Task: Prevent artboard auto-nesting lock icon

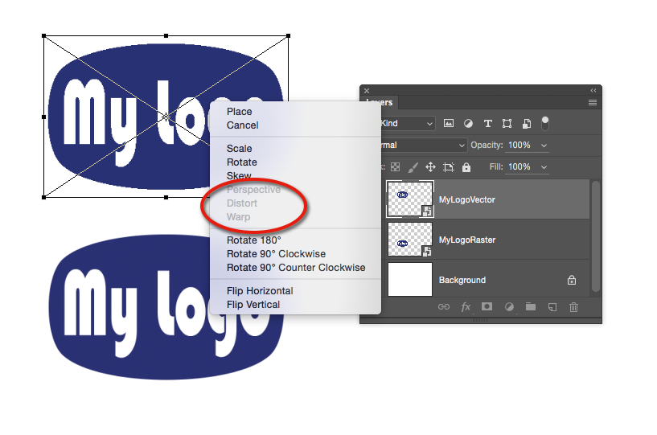Action: point(449,167)
